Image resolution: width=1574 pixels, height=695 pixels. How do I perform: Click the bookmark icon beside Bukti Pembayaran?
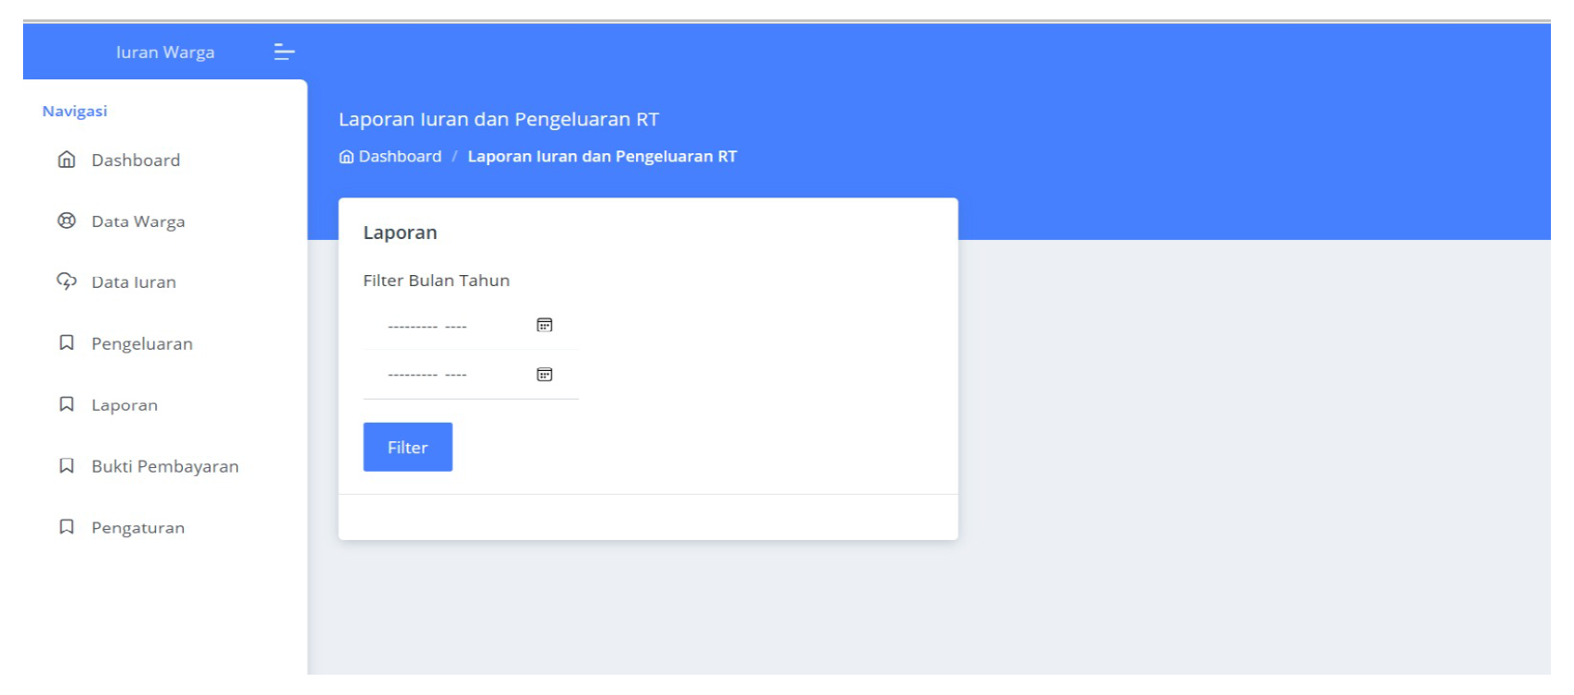click(66, 466)
